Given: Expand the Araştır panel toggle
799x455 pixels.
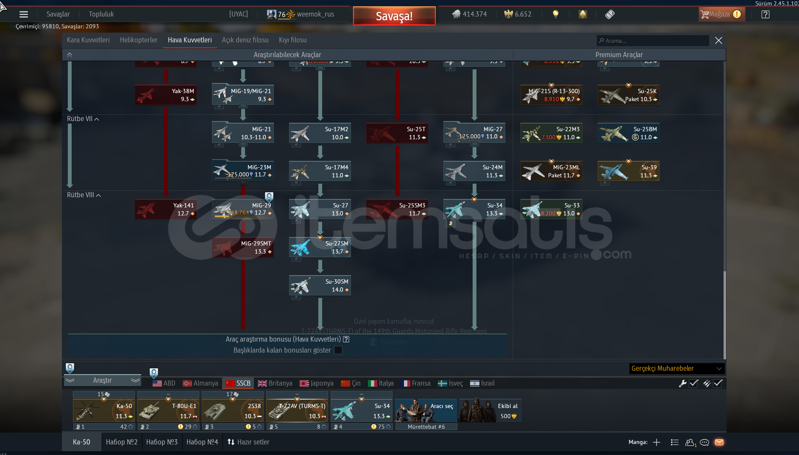Looking at the screenshot, I should [x=103, y=380].
